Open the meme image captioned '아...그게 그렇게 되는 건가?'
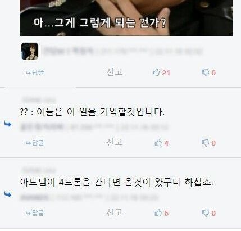The height and width of the screenshot is (231, 241). (126, 18)
